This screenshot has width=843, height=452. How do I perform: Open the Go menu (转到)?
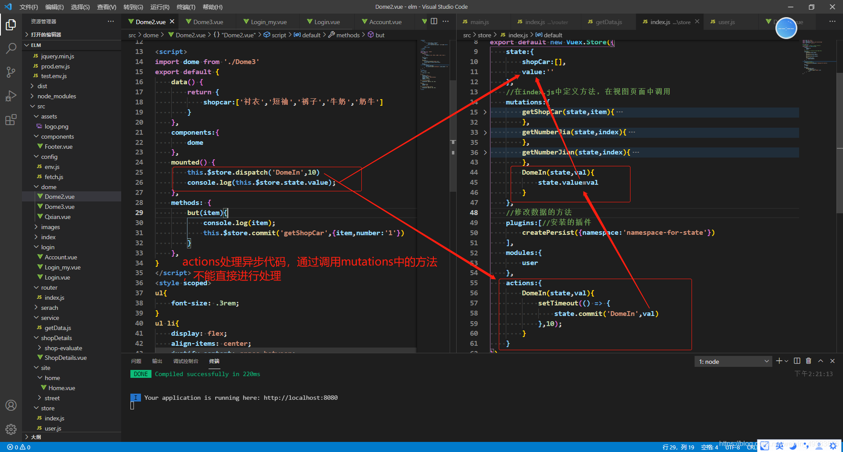[133, 7]
